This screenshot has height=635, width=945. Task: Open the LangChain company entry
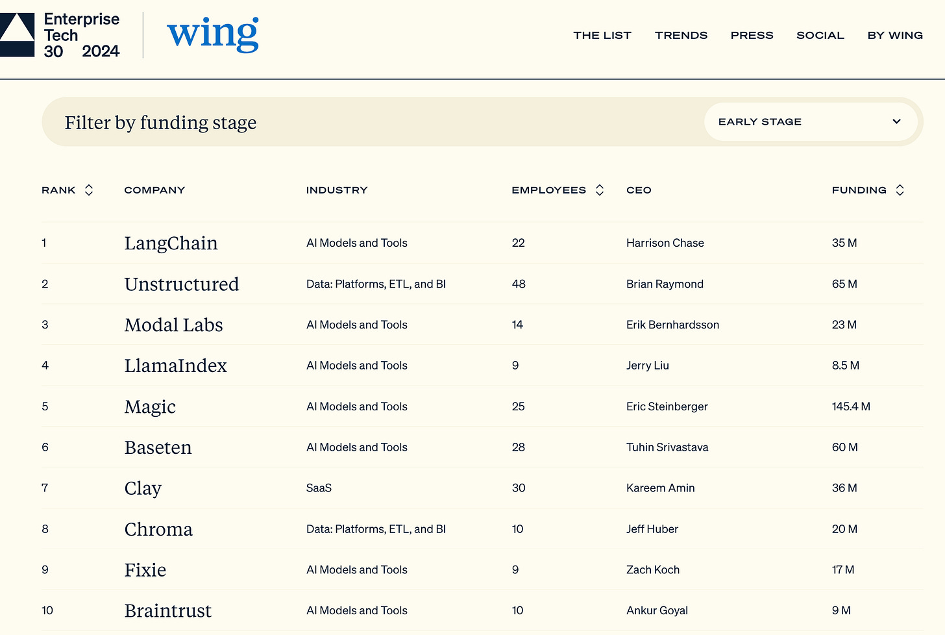(x=171, y=243)
